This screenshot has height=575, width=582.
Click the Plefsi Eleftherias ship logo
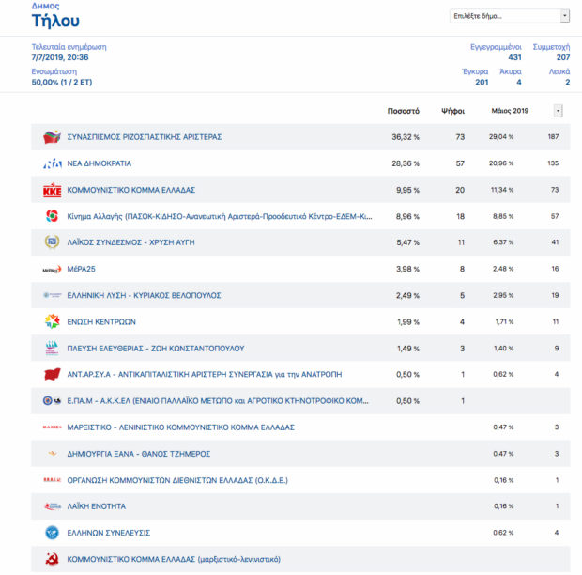coord(52,348)
